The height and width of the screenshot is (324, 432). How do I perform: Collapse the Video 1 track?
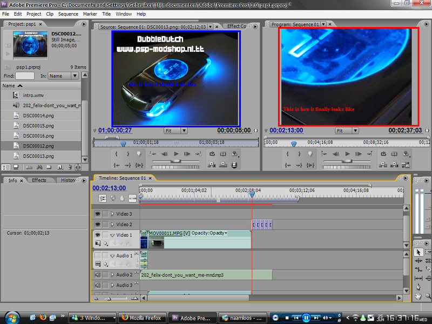pos(112,235)
